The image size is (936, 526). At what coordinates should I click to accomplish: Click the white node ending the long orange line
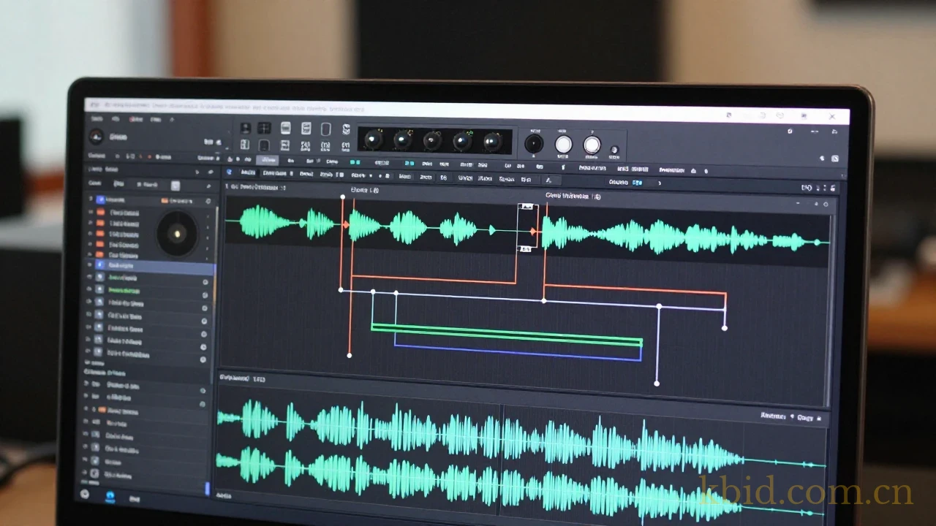[x=725, y=328]
